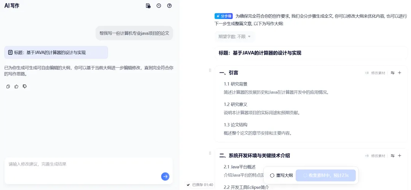
Task: Select the 1.2 研究意义 subheading
Action: pos(236,104)
